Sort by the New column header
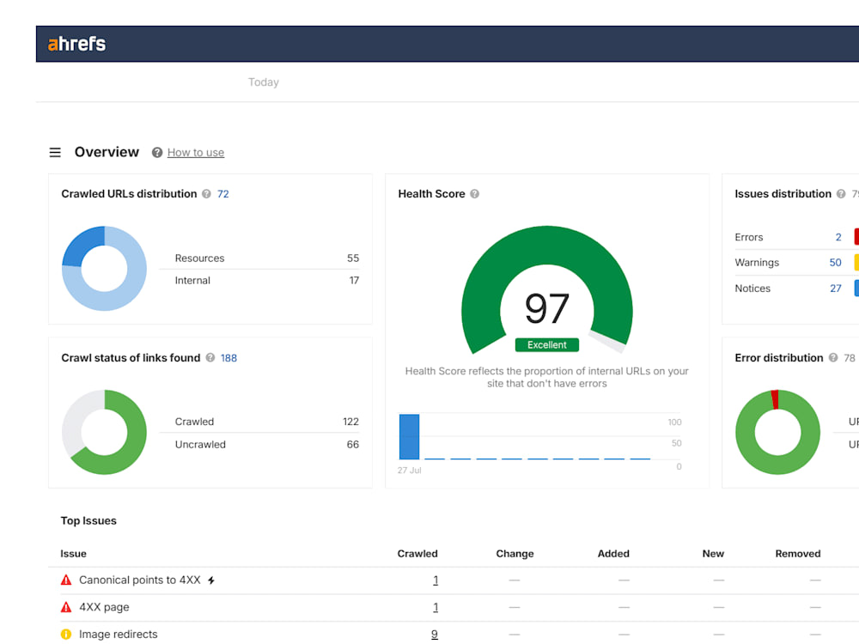 (x=713, y=554)
